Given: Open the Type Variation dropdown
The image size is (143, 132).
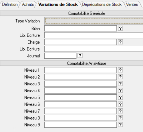Looking at the screenshot, I should (x=94, y=21).
